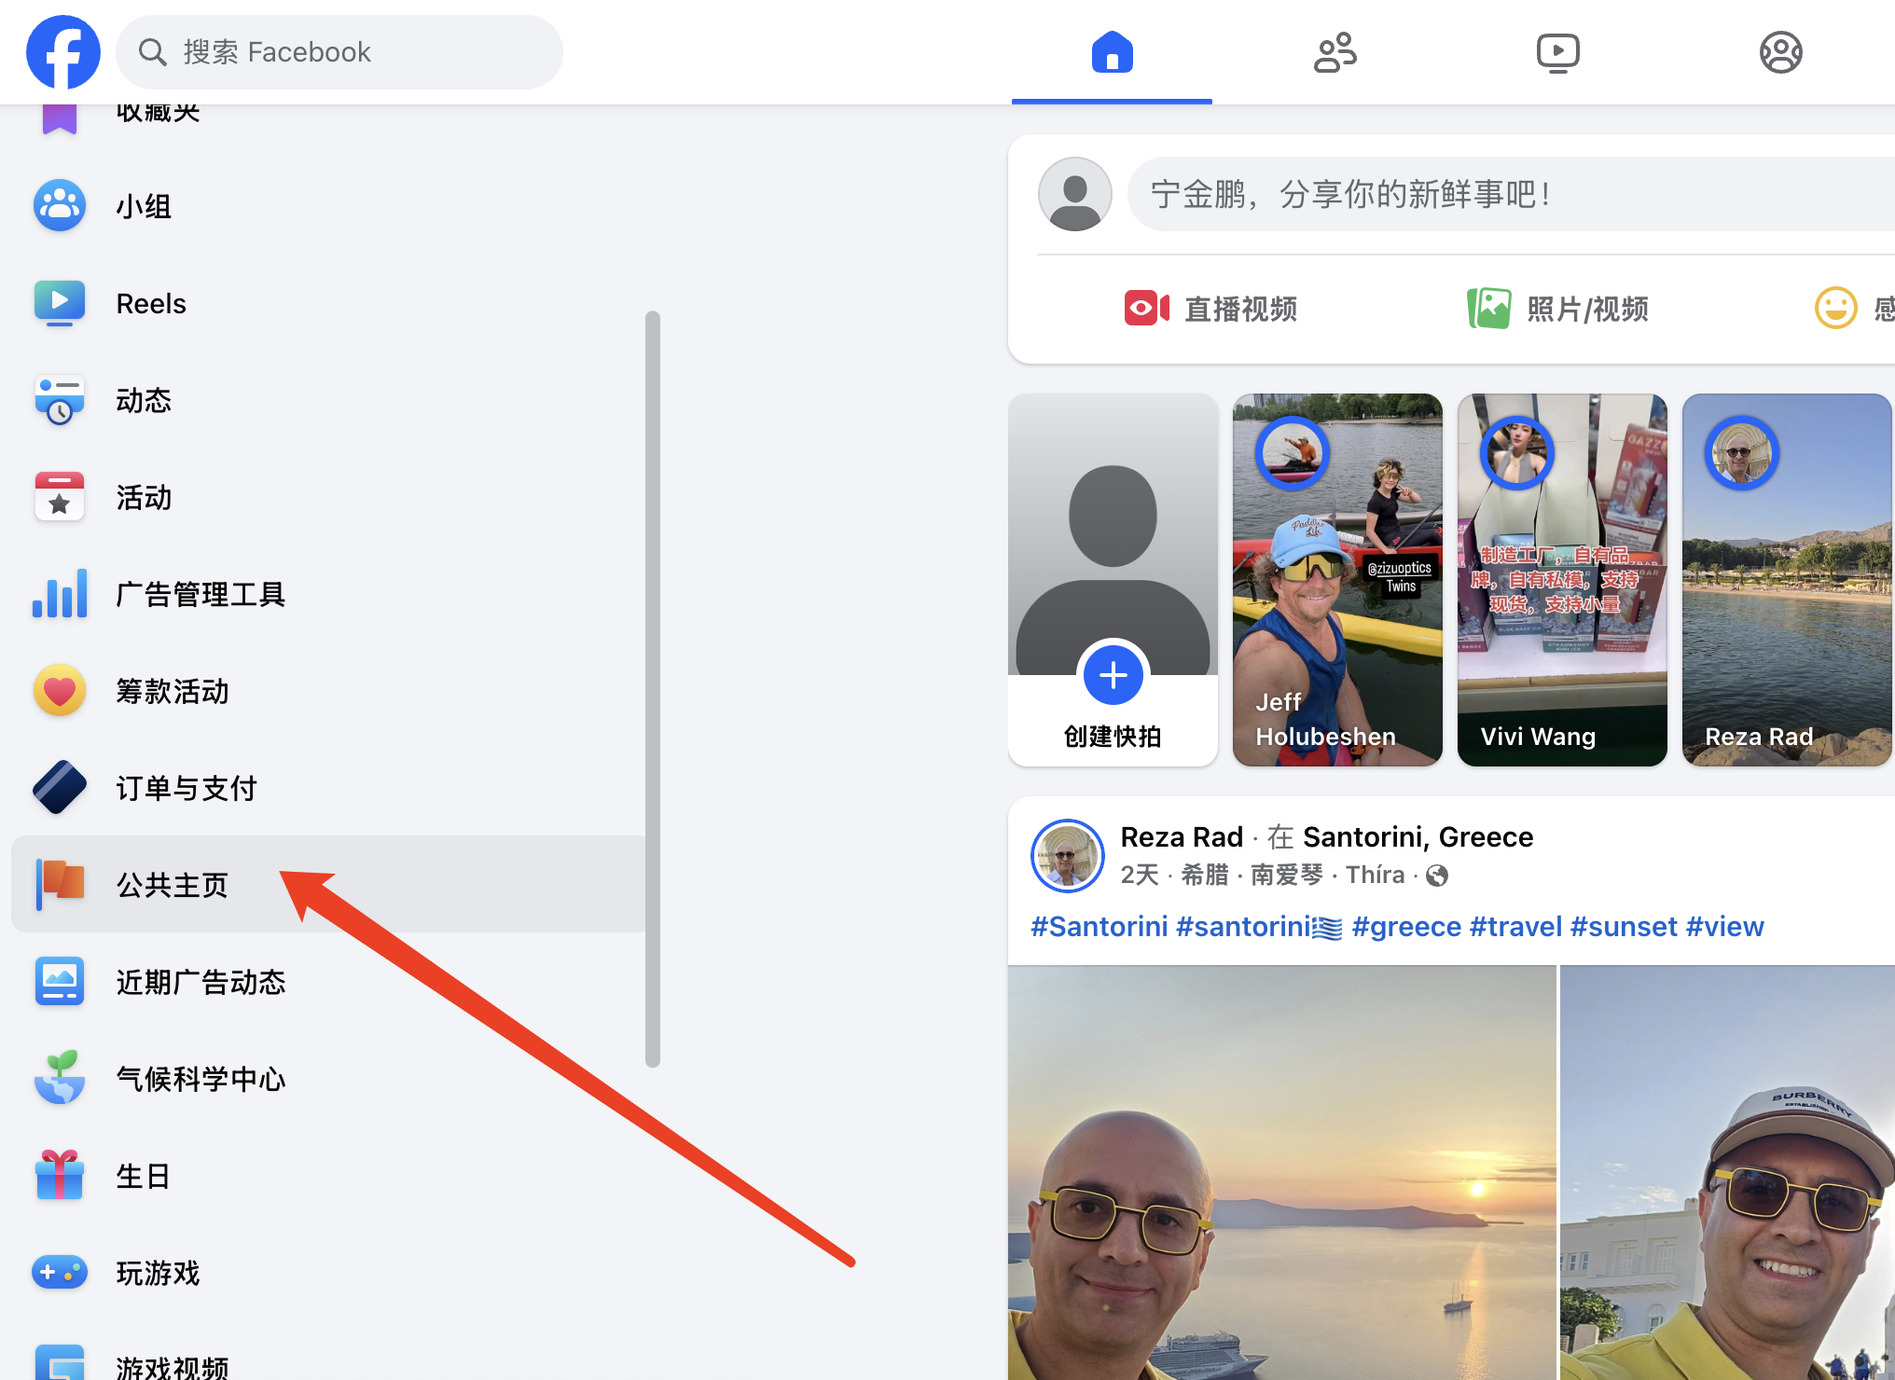Click the Photo/video (照片/视频) button
The image size is (1895, 1380).
[1557, 309]
